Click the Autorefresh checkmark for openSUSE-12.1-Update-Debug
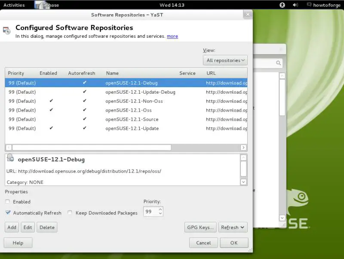Image resolution: width=344 pixels, height=259 pixels. [x=85, y=91]
